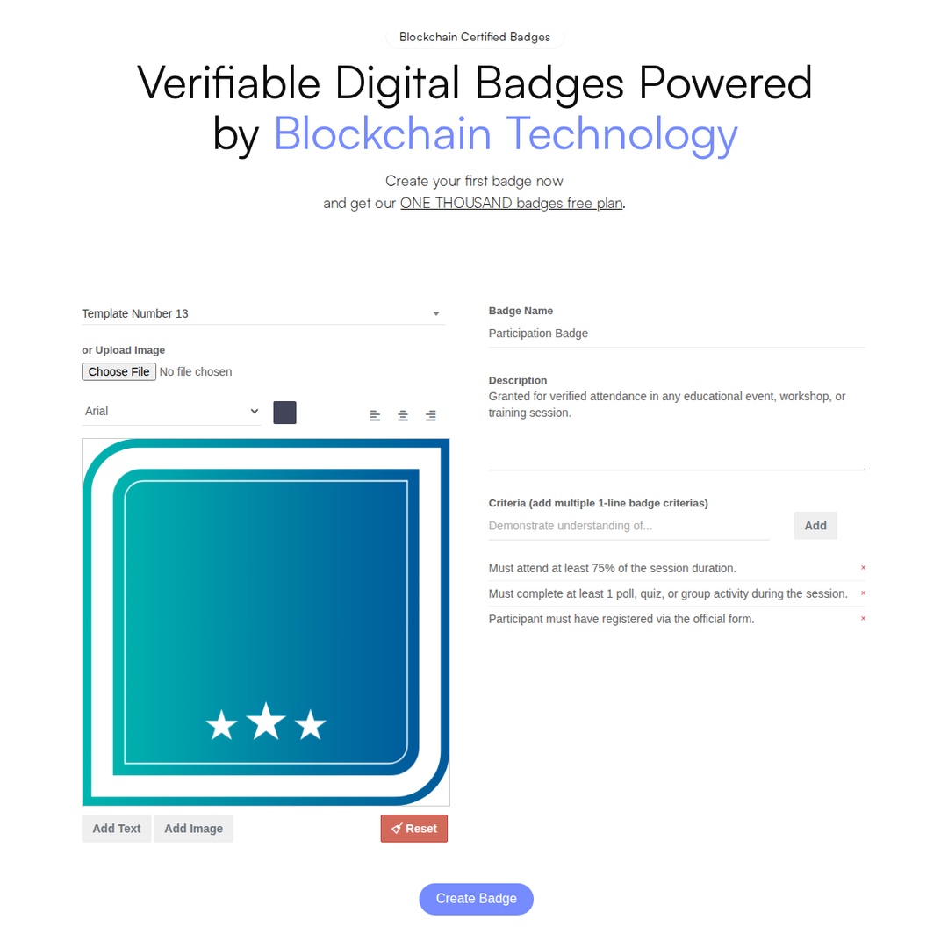The width and height of the screenshot is (948, 948).
Task: Open the ONE THOUSAND badges free plan link
Action: 511,203
